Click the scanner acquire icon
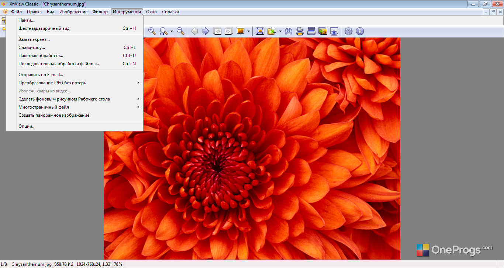Viewport: 504px width, 268px height. pyautogui.click(x=311, y=31)
